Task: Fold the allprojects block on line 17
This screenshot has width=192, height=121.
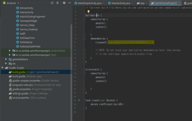Action: pos(84,70)
